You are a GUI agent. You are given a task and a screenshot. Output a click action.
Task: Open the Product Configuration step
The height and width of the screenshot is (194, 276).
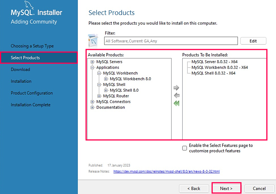[x=32, y=93]
